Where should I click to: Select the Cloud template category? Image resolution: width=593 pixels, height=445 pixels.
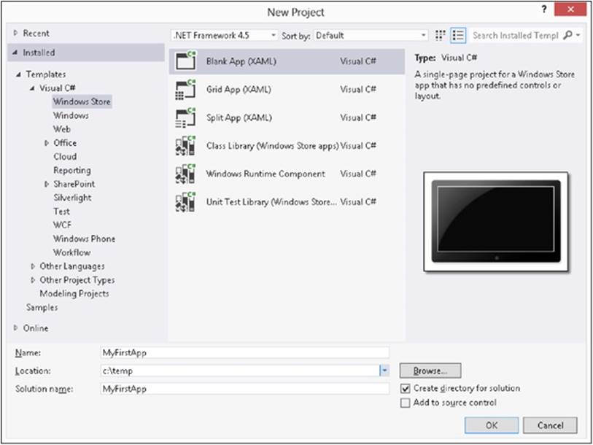pos(65,156)
